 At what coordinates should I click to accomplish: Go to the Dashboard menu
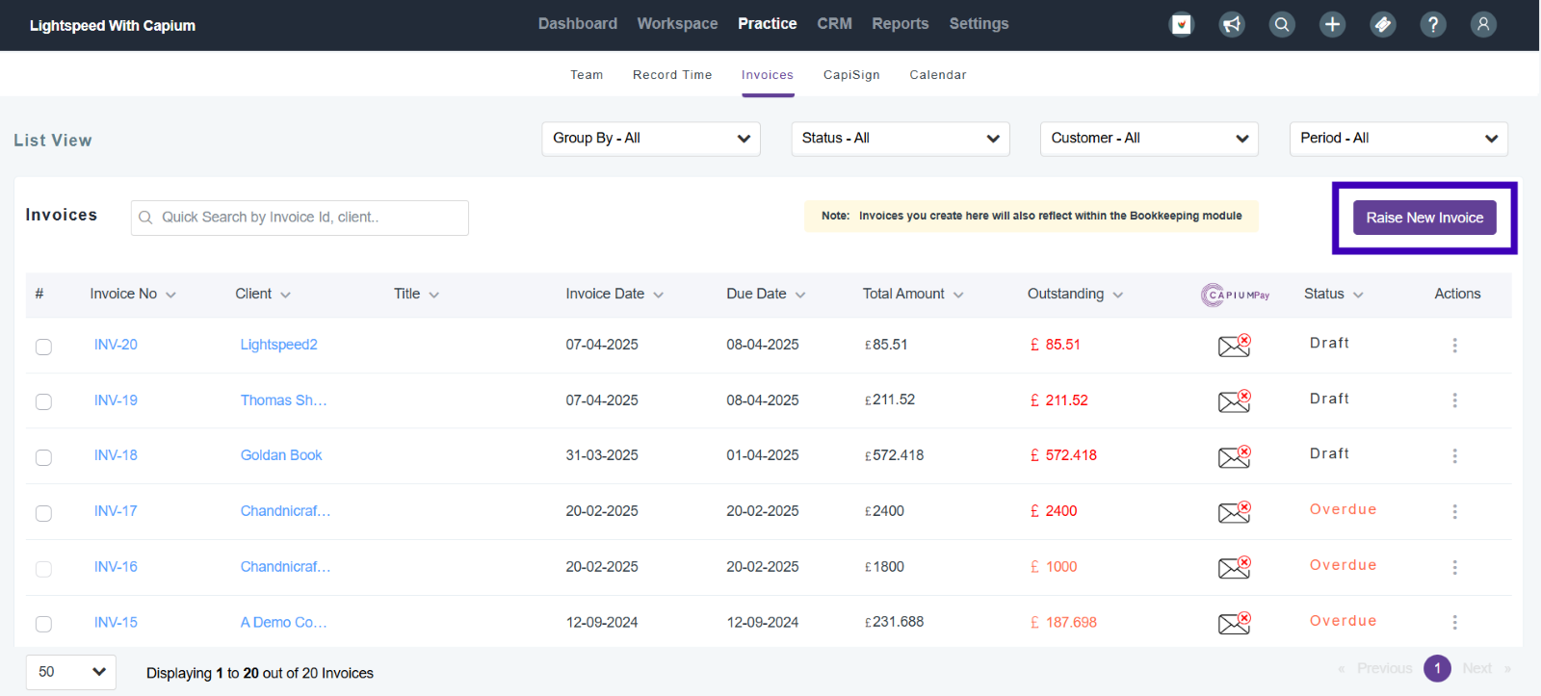coord(578,23)
